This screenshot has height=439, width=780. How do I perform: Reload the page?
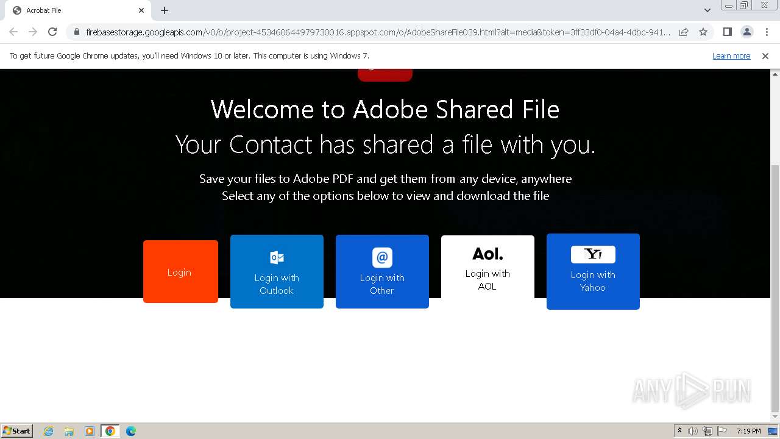coord(52,32)
